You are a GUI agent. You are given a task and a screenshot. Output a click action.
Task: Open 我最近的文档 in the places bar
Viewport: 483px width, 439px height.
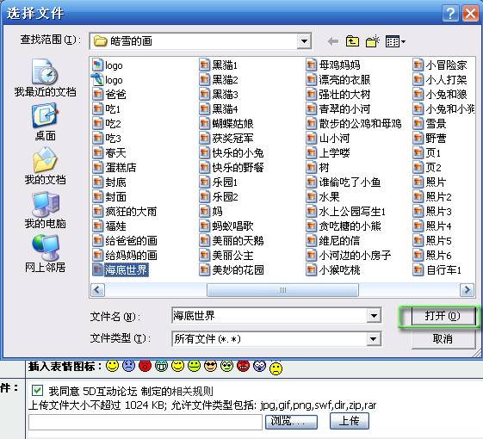coord(45,78)
